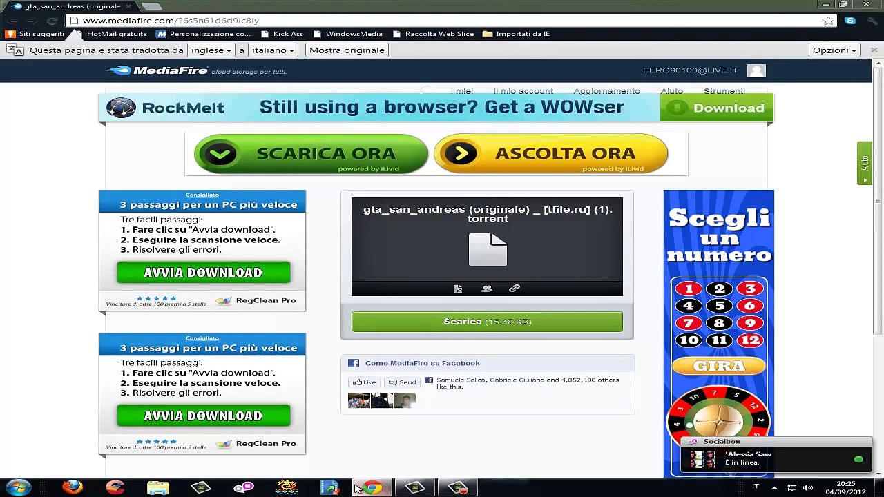Open the Raccolta Web Slice bookmark
The width and height of the screenshot is (884, 497).
coord(433,34)
